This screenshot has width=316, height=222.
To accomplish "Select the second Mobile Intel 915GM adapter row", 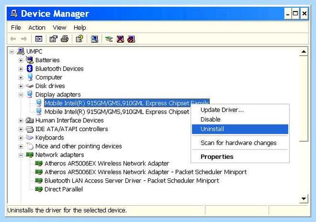I will [x=117, y=112].
